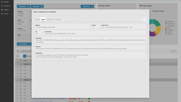Collapse the Category 2 group
The height and width of the screenshot is (102, 181).
18,80
